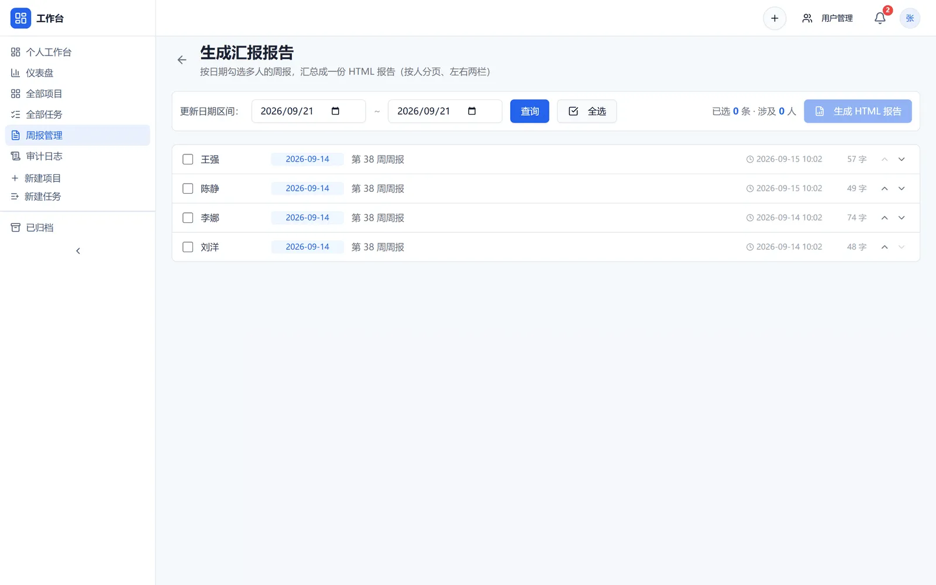Select 刘洋's weekly report checkbox
The width and height of the screenshot is (936, 585).
pos(188,247)
